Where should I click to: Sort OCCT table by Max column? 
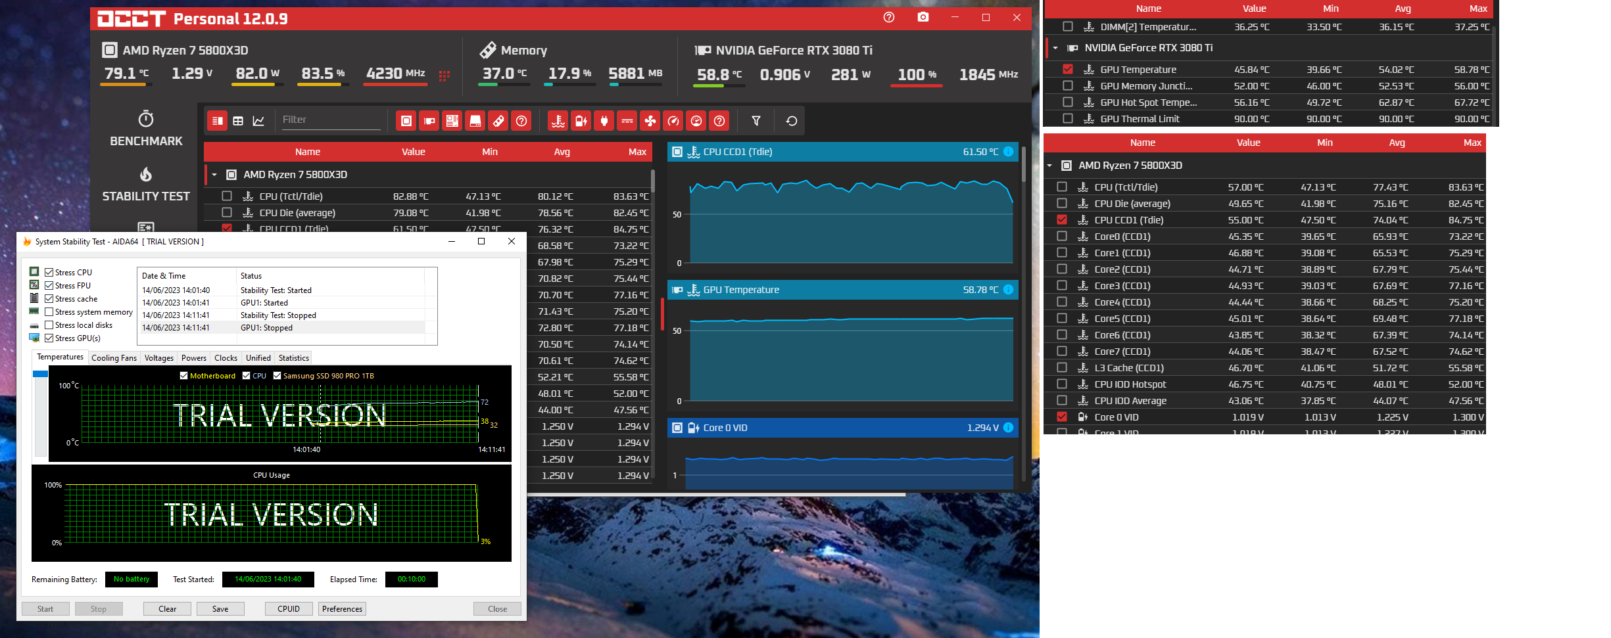tap(637, 152)
